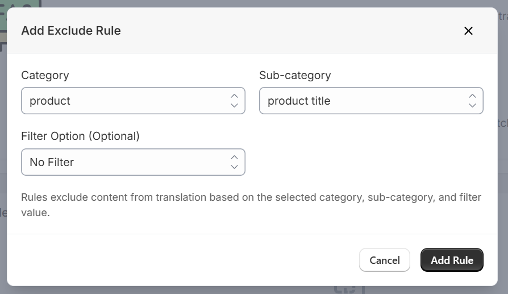Image resolution: width=508 pixels, height=294 pixels.
Task: Click the up chevron in Sub-category select
Action: coord(472,96)
